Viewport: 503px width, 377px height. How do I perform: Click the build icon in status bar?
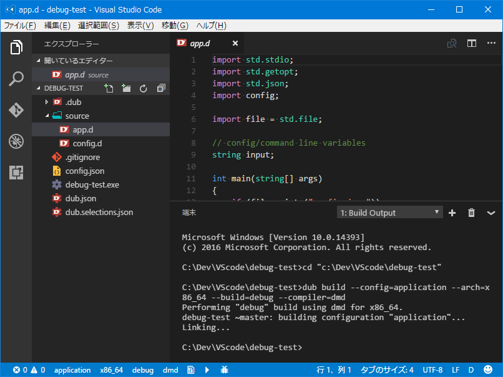point(190,370)
